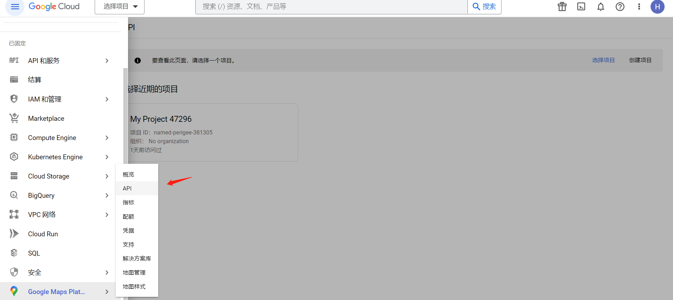
Task: Click the Cloud Run arrows icon
Action: click(x=14, y=233)
